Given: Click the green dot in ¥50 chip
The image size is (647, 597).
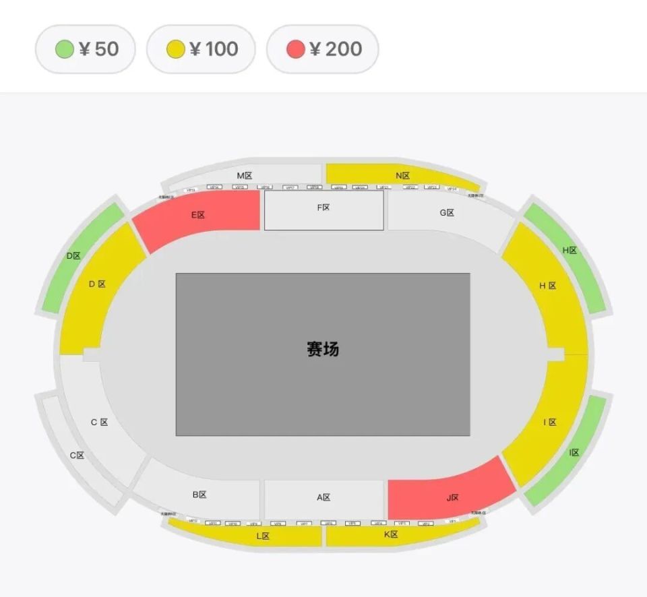Looking at the screenshot, I should (x=64, y=49).
